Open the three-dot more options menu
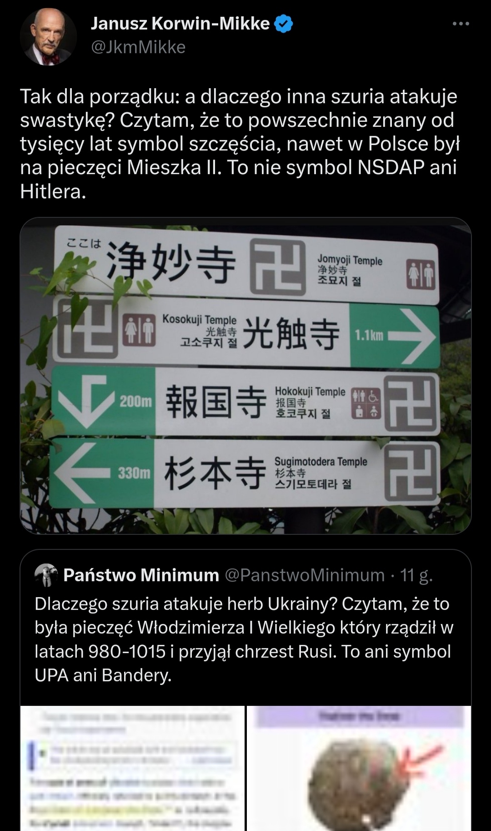Screen dimensions: 491x831 point(461,24)
